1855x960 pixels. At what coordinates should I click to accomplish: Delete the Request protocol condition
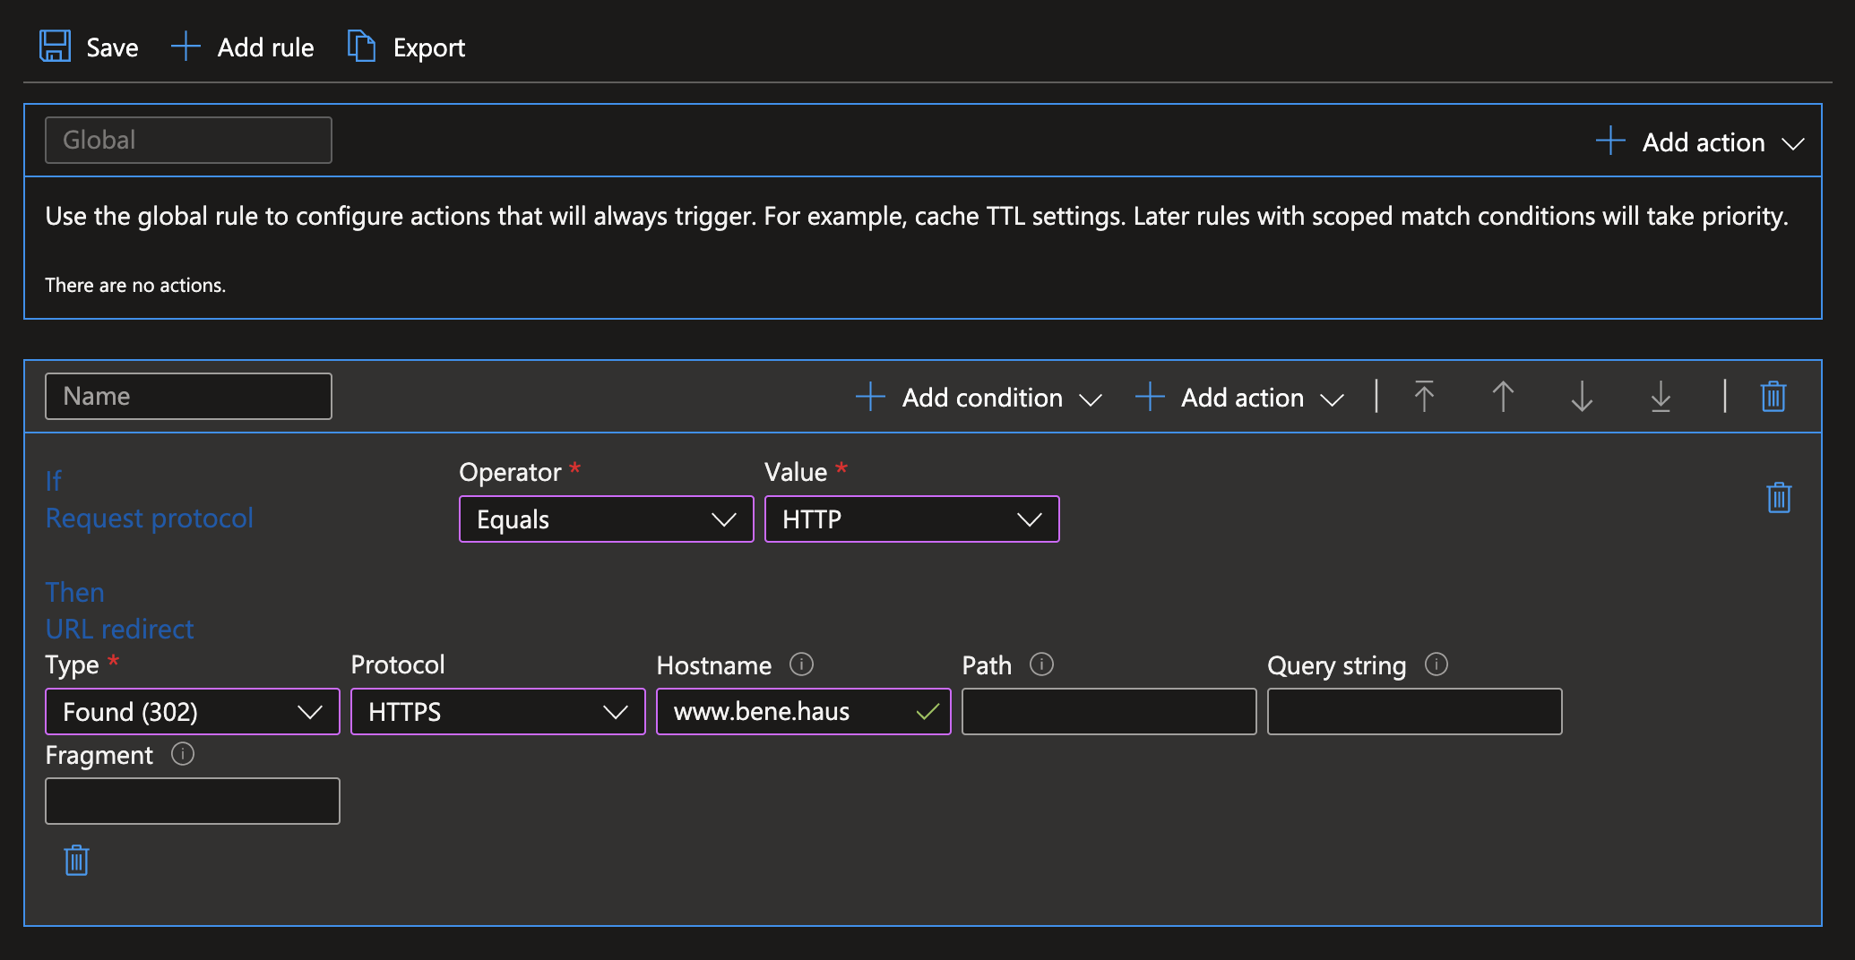tap(1779, 497)
